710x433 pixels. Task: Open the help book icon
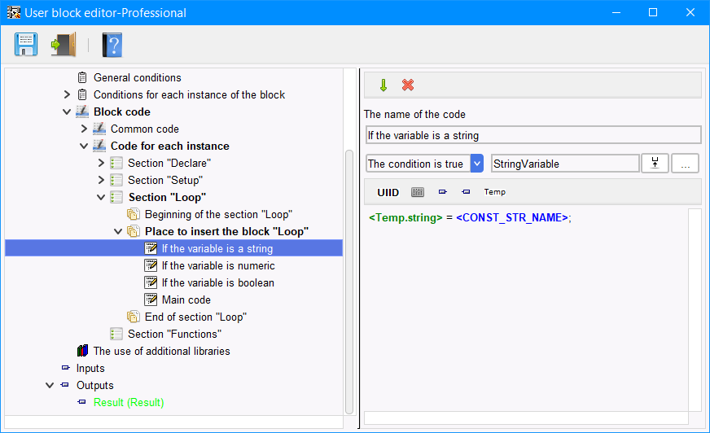112,45
